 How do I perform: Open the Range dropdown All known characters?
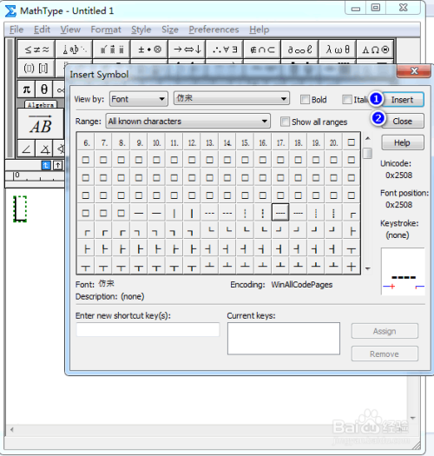coord(188,121)
